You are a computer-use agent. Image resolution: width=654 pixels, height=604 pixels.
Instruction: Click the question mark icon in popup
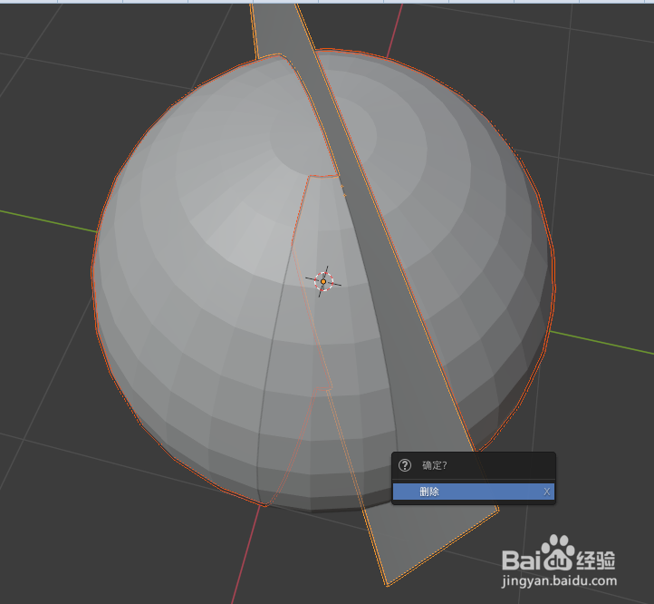click(x=405, y=465)
